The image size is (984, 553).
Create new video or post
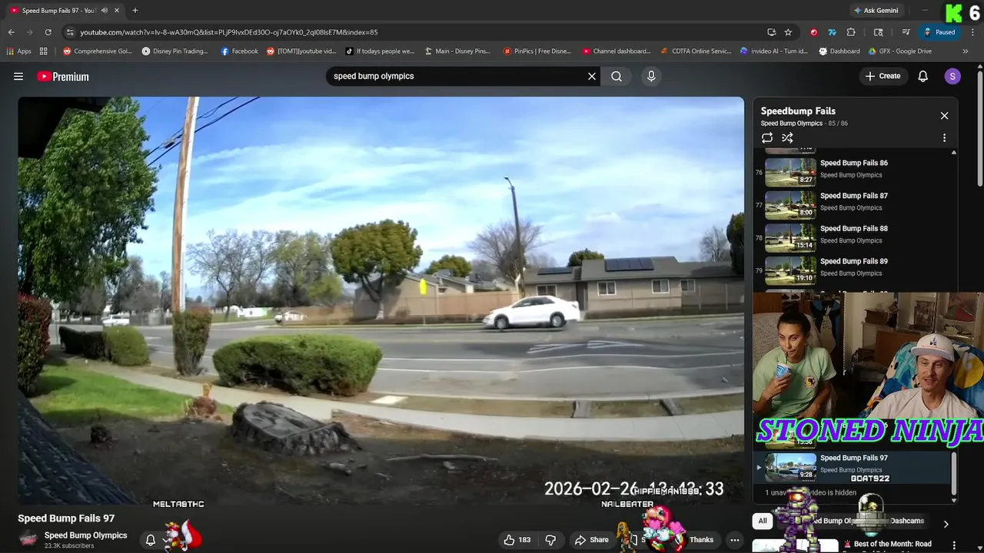883,76
